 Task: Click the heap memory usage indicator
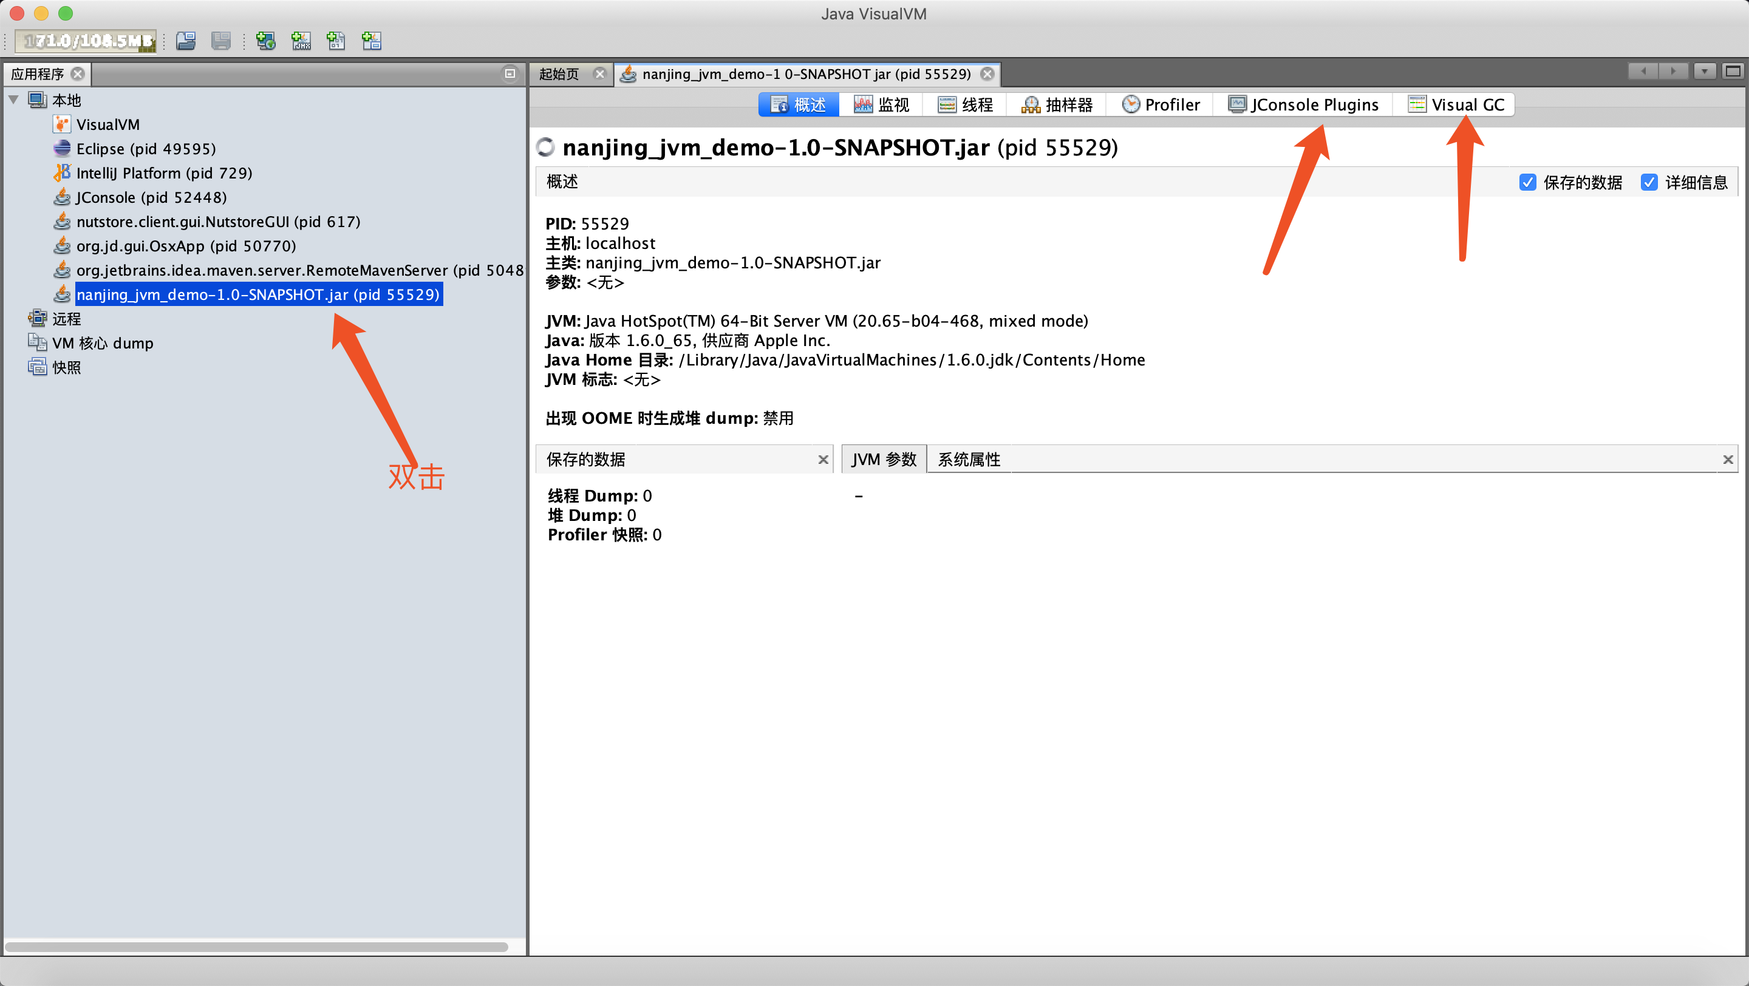[x=86, y=41]
